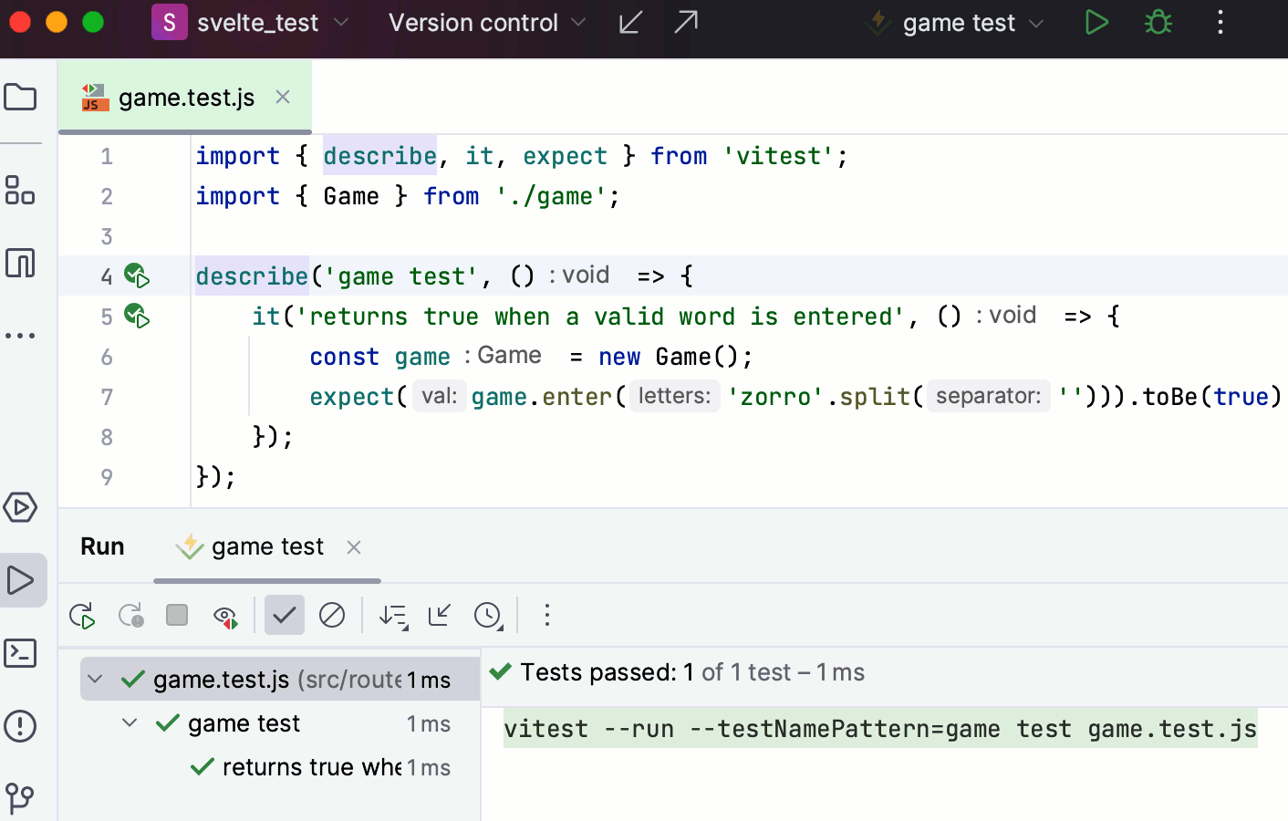Toggle the Show Passed tests filter
Viewport: 1288px width, 821px height.
[284, 615]
